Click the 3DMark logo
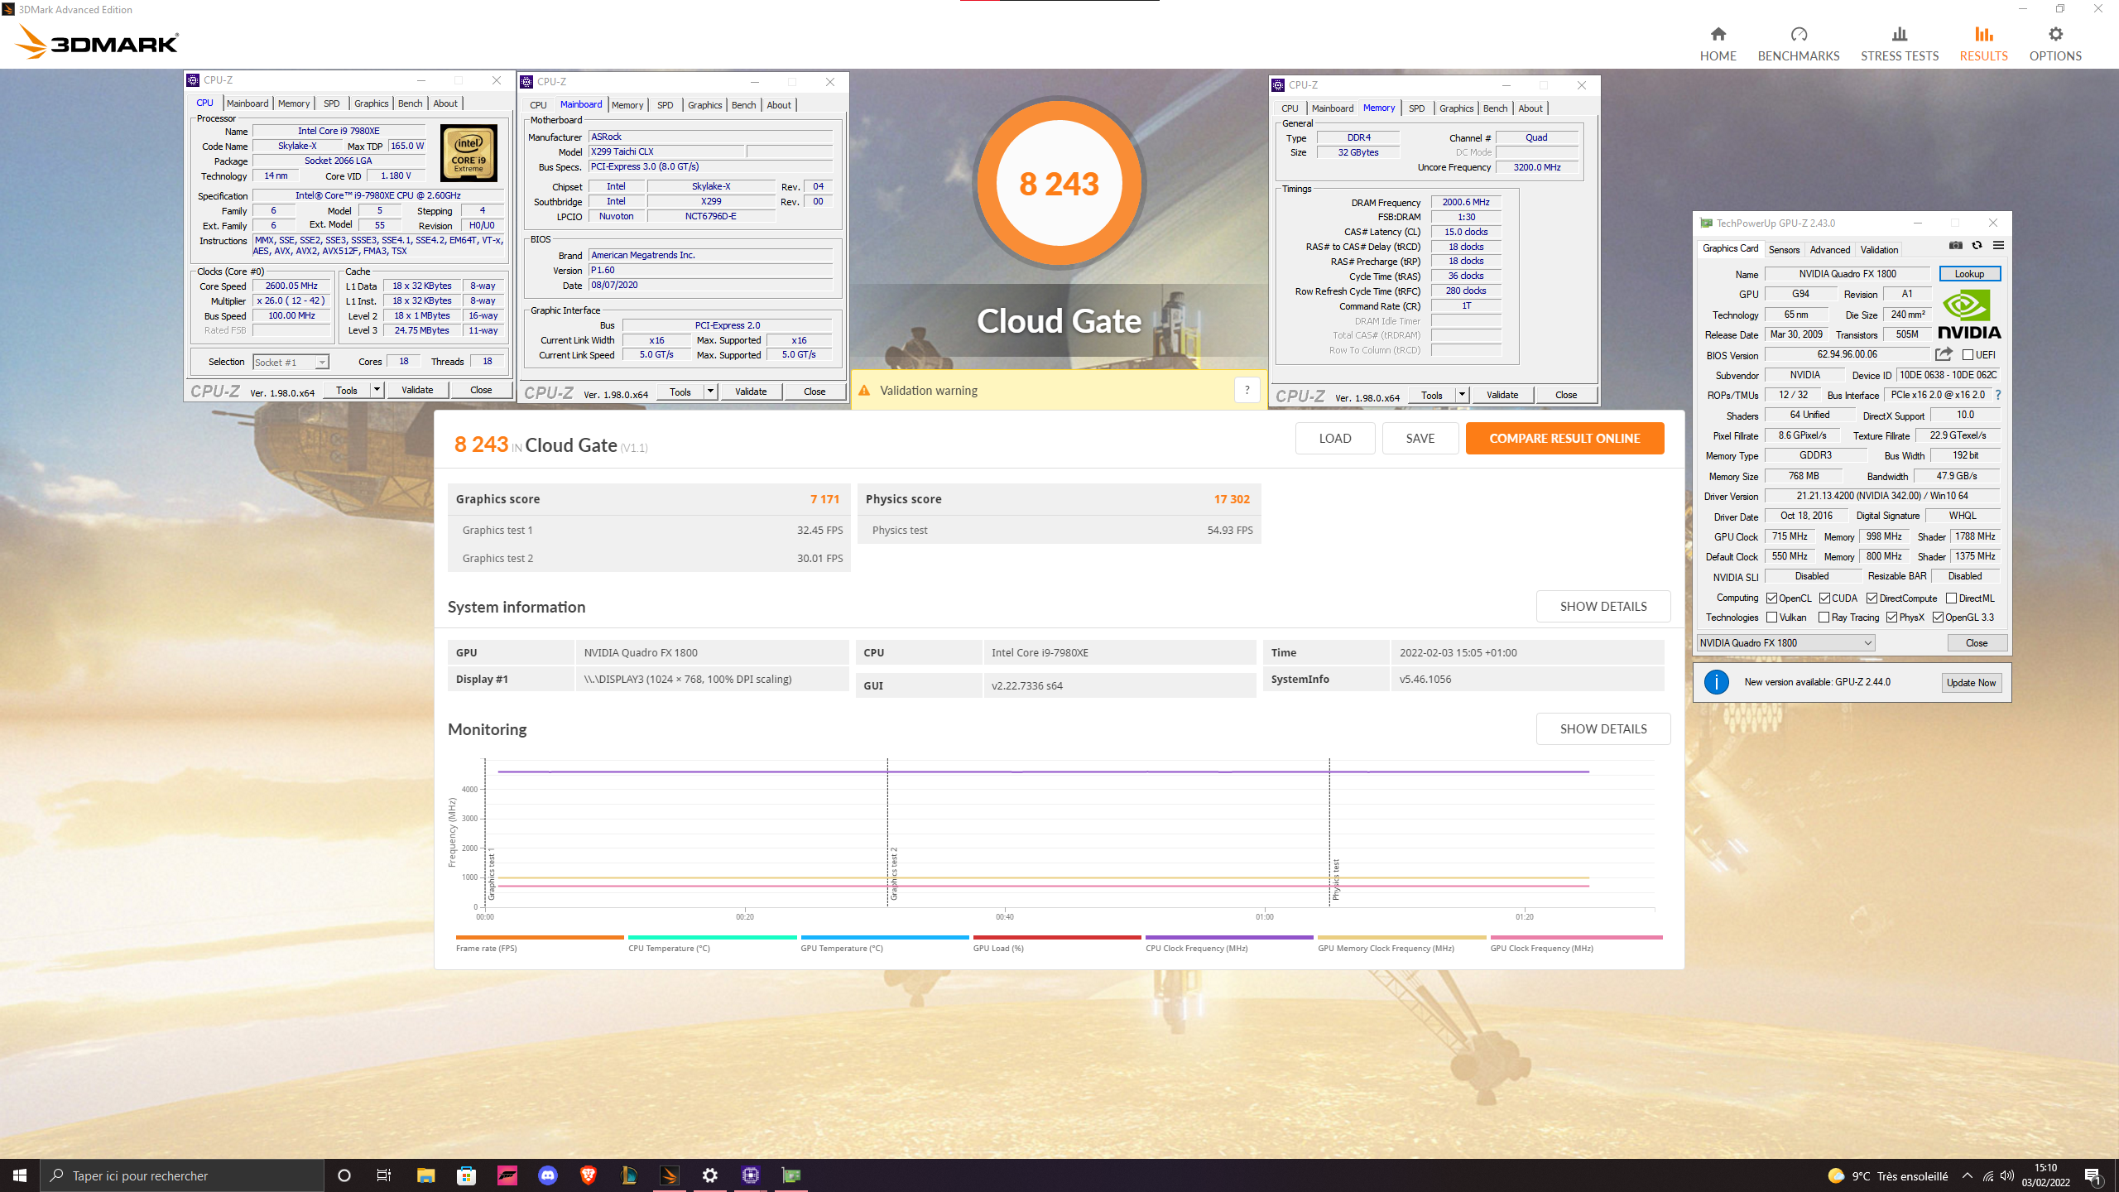Screen dimensions: 2119x1192 pyautogui.click(x=97, y=42)
